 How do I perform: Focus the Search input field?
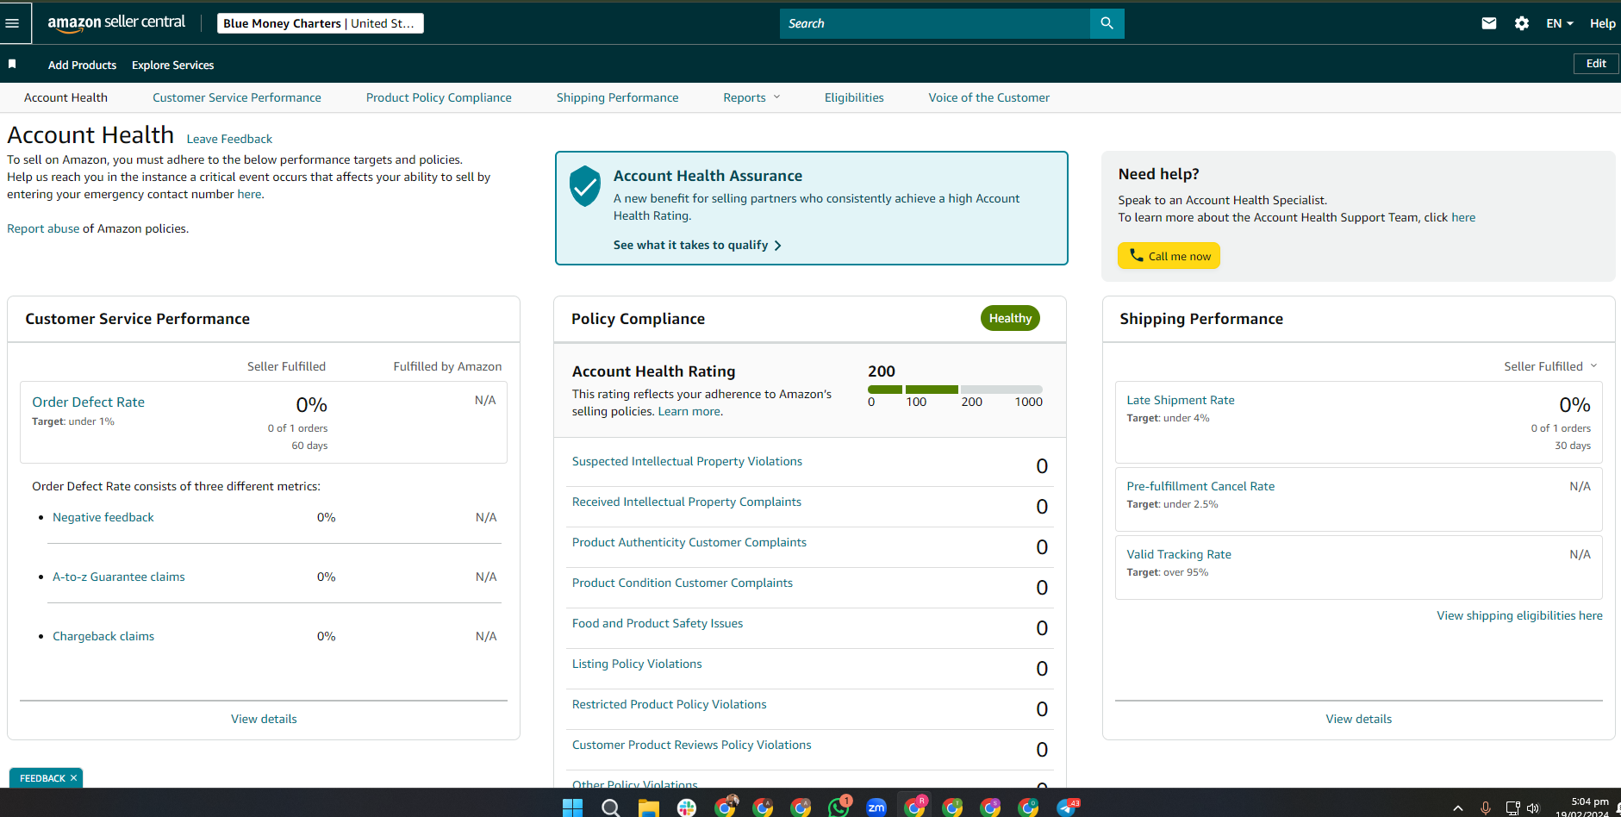[935, 23]
